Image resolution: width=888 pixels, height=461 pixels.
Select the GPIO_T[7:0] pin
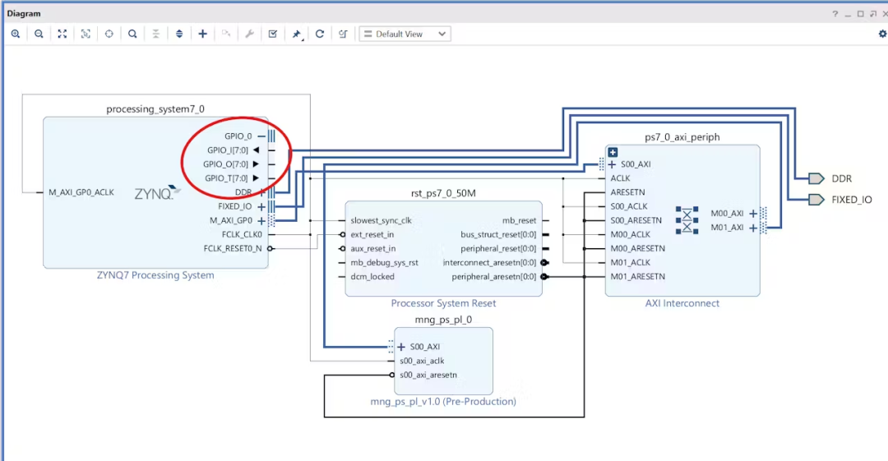coord(226,178)
